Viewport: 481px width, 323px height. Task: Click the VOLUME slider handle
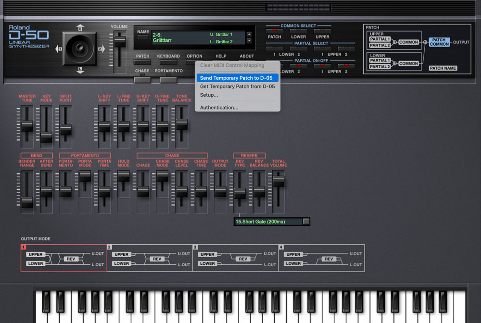(x=120, y=41)
